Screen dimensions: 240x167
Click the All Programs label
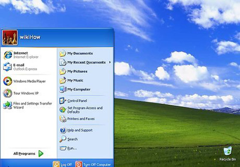tap(24, 154)
